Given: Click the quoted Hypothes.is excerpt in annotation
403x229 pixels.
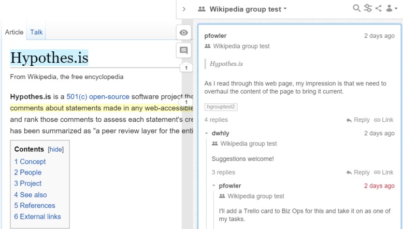Looking at the screenshot, I should (226, 64).
